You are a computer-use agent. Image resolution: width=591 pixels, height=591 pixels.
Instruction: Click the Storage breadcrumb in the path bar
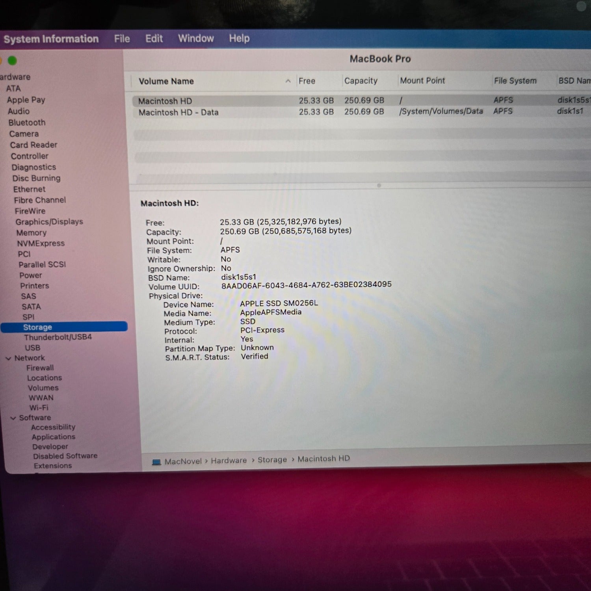tap(272, 459)
